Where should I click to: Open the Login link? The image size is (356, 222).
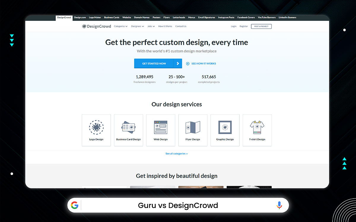coord(234,26)
